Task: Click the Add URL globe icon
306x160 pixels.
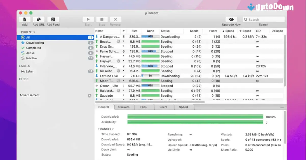Action: (x=38, y=19)
